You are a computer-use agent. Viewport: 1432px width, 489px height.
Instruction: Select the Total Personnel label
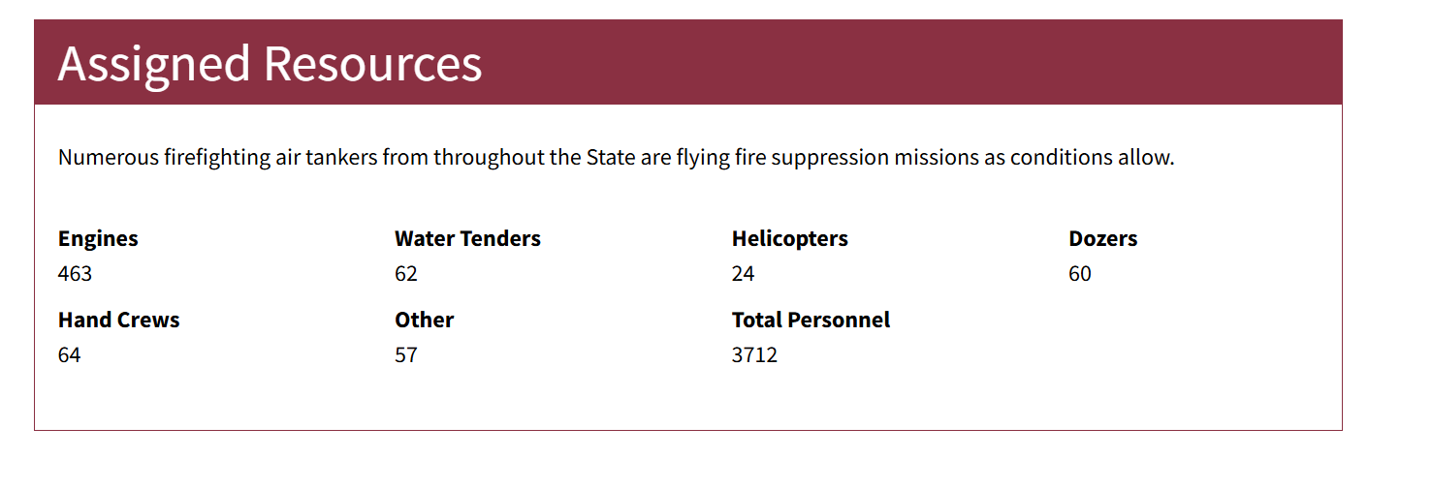coord(811,321)
